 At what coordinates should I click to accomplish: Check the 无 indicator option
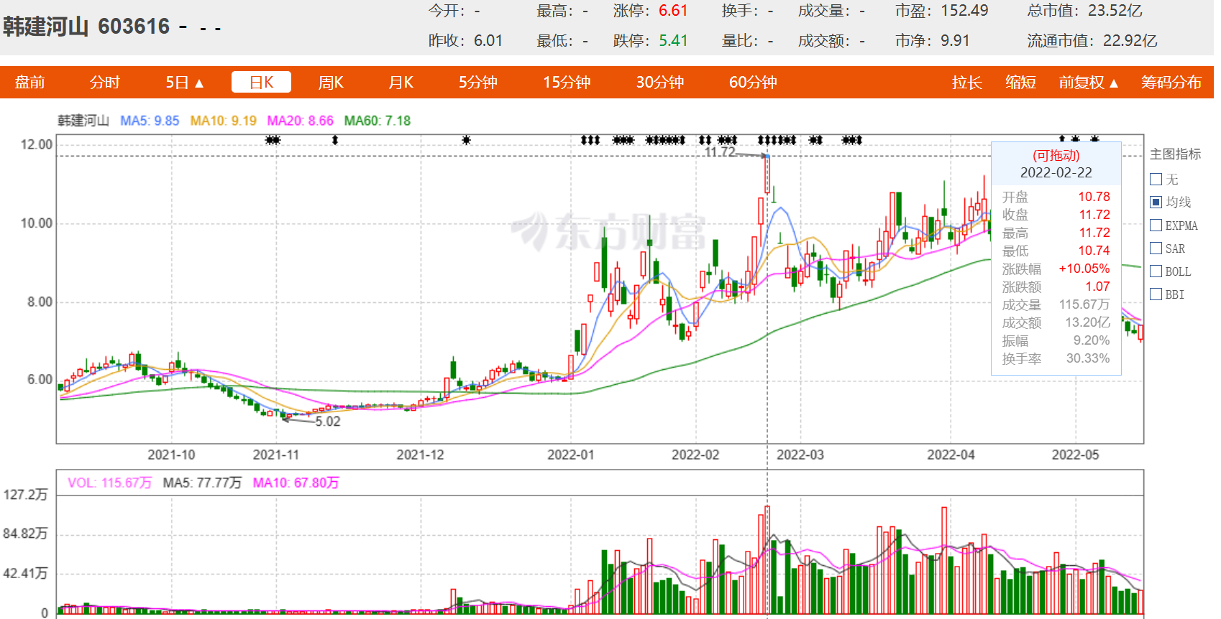1156,180
